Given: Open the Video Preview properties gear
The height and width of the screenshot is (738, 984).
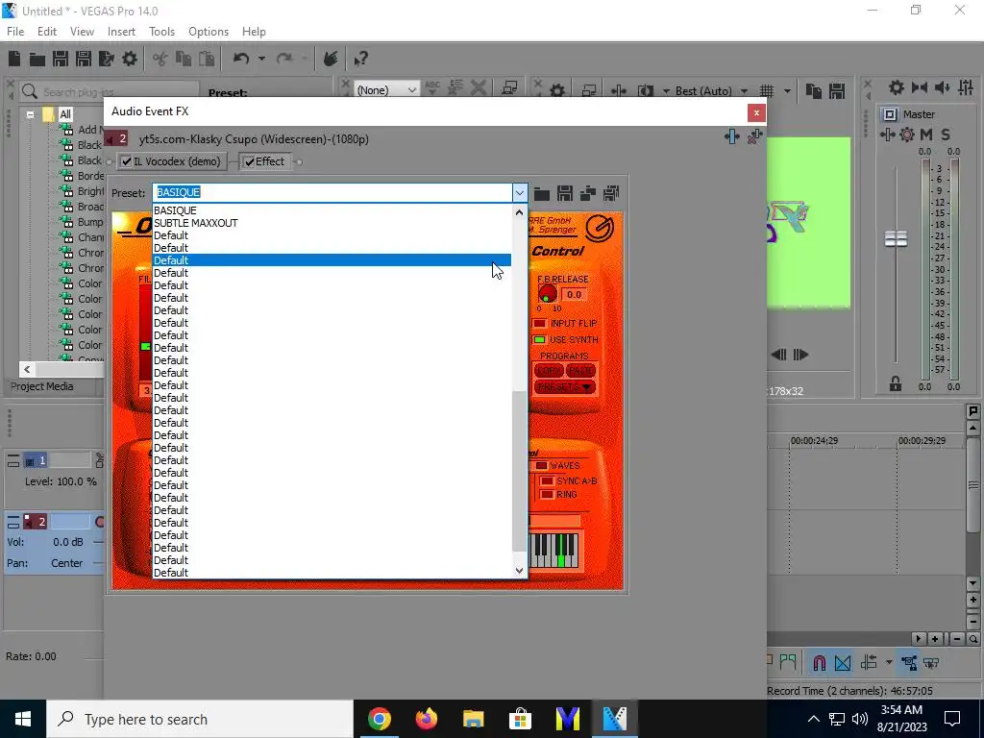Looking at the screenshot, I should (x=557, y=91).
